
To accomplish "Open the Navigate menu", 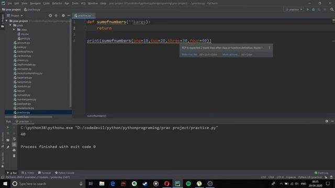I will point(35,3).
